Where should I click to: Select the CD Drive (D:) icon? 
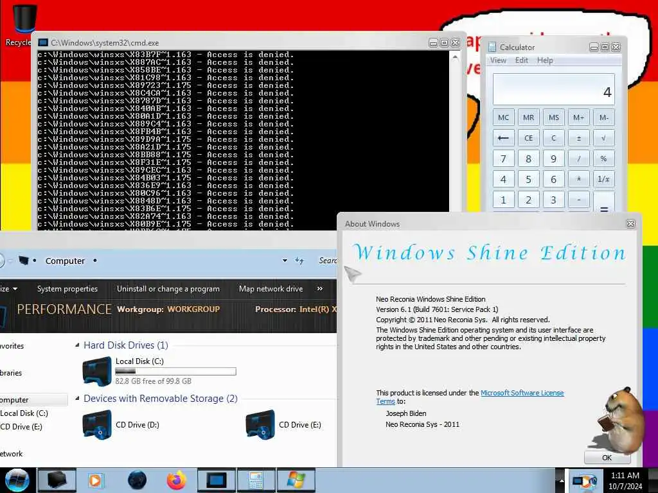pos(98,425)
